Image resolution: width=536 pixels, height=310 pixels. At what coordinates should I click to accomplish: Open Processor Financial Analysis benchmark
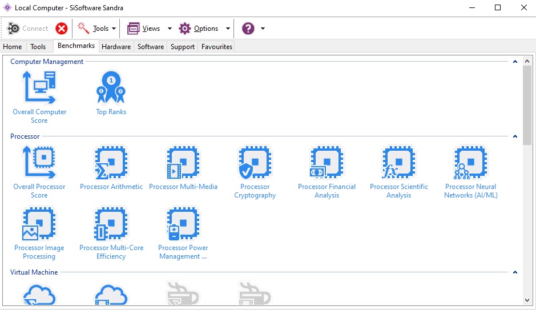coord(327,172)
